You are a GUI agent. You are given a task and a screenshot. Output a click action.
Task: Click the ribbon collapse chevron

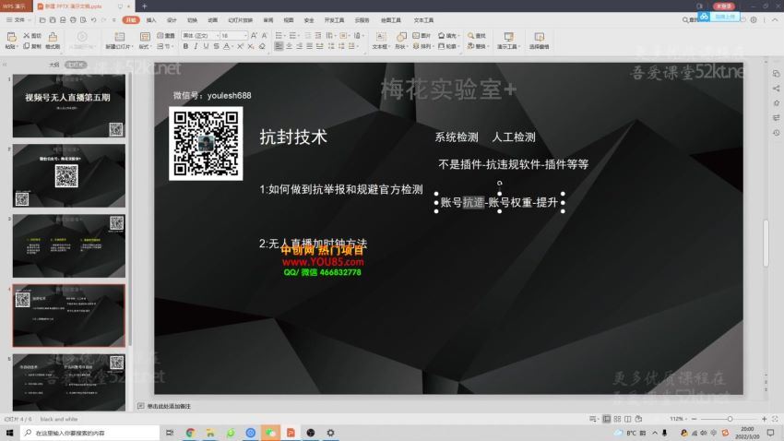pyautogui.click(x=775, y=20)
